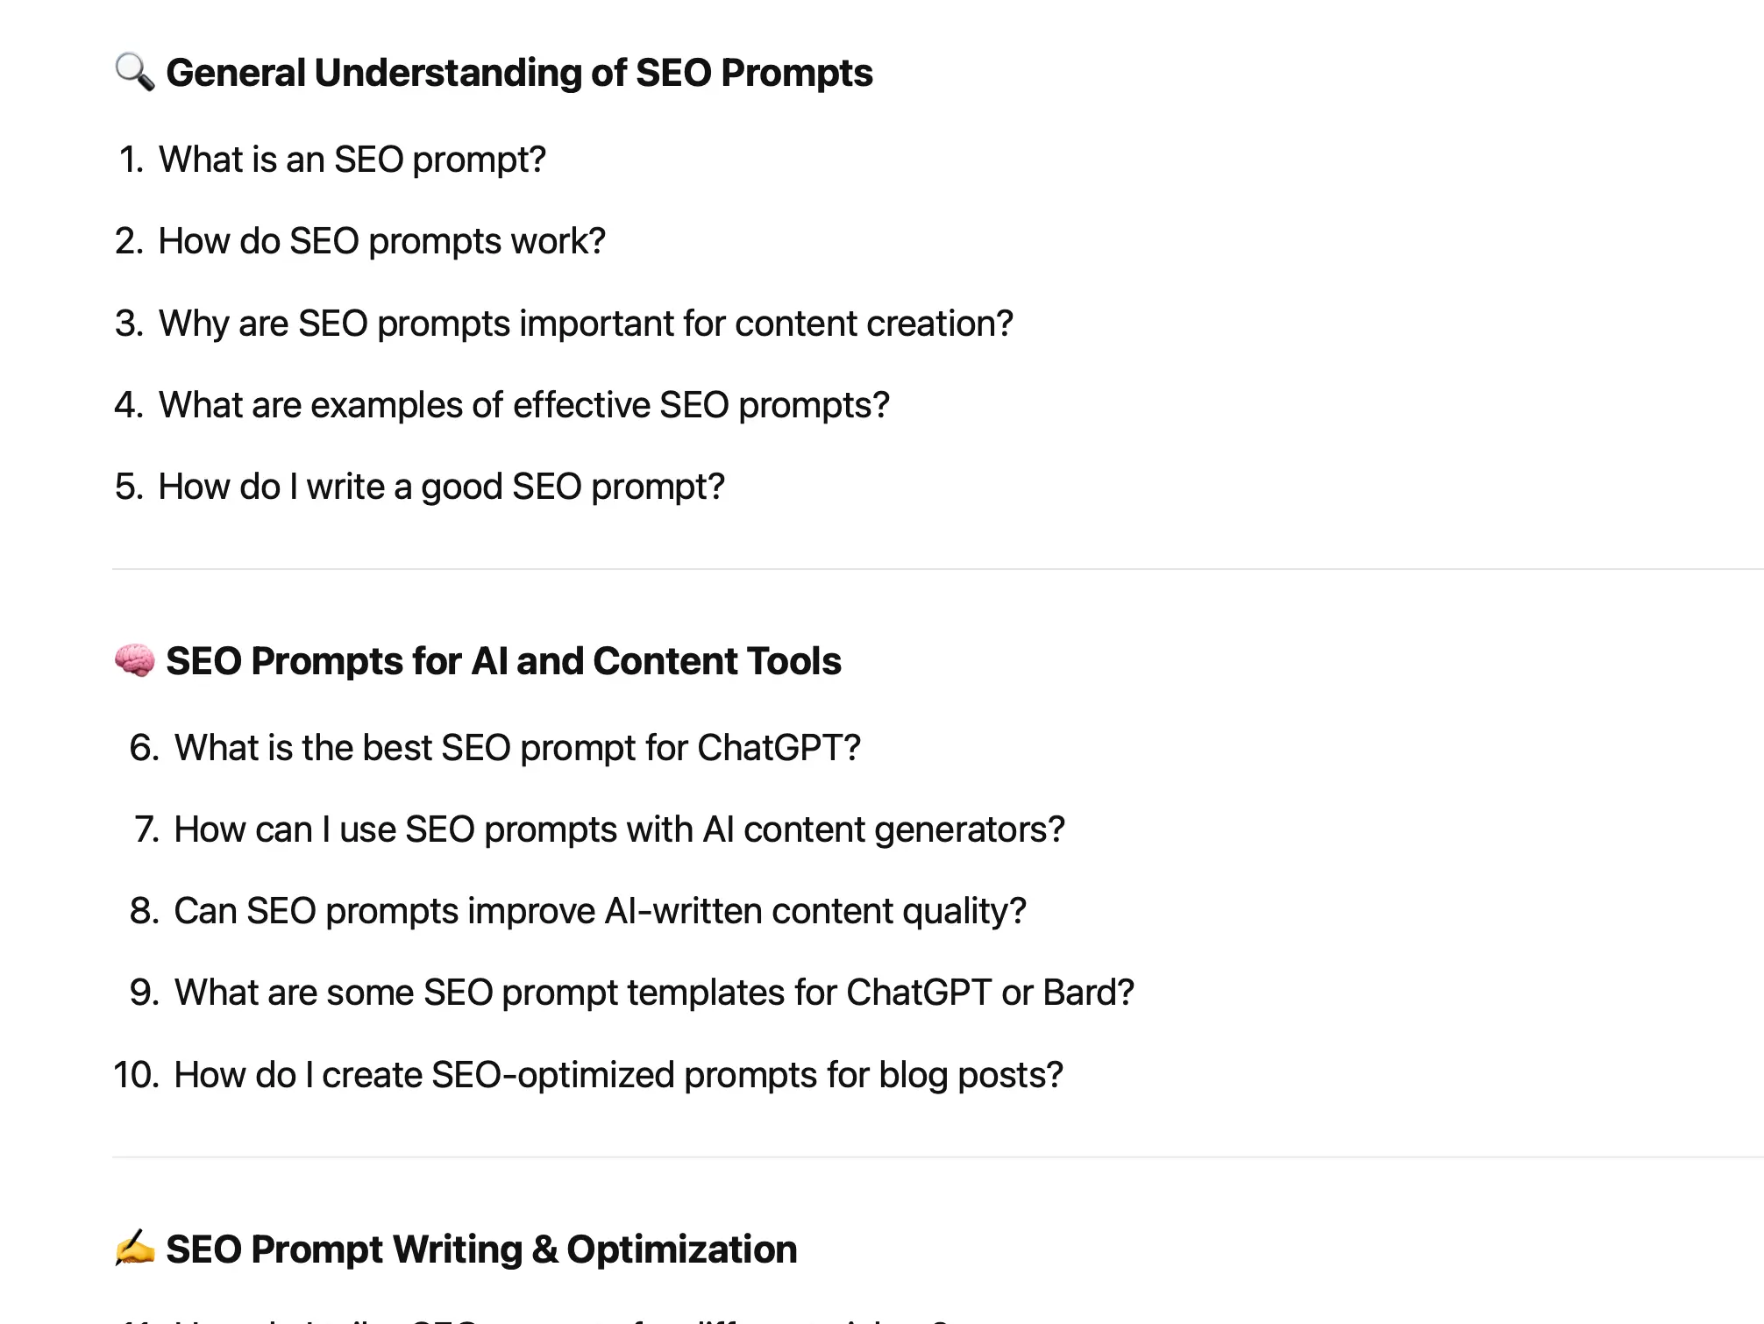Select 'How do SEO prompts work?' item
Viewport: 1764px width, 1324px height.
(381, 241)
